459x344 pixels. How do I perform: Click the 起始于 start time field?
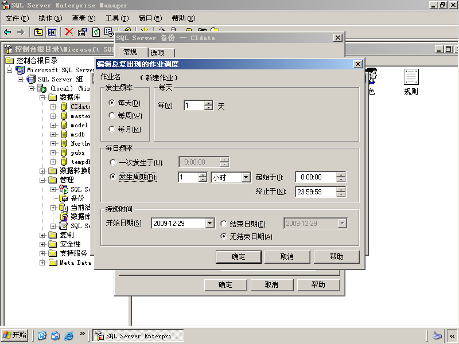tap(316, 177)
